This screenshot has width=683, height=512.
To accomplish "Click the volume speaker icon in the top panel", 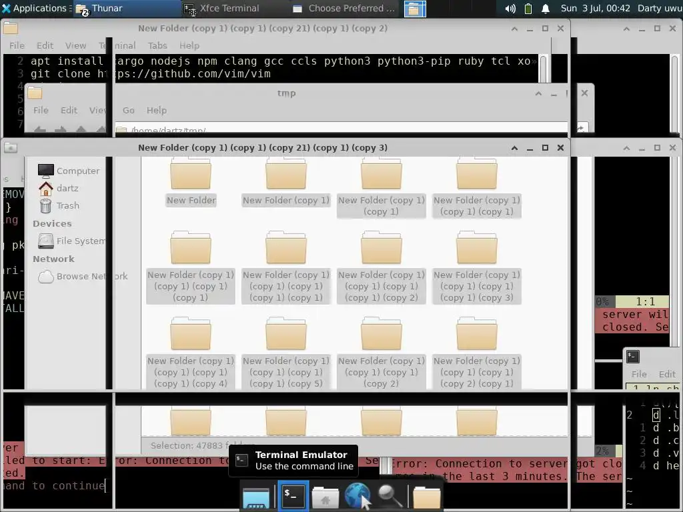I will coord(510,9).
